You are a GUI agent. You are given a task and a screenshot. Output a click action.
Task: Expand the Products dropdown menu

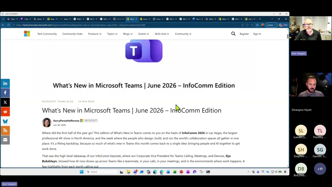pos(95,34)
